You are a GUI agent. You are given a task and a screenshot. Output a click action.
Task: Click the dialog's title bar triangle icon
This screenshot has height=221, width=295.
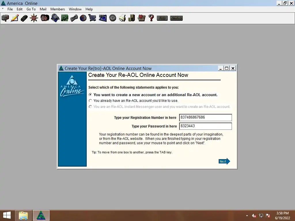pyautogui.click(x=61, y=68)
